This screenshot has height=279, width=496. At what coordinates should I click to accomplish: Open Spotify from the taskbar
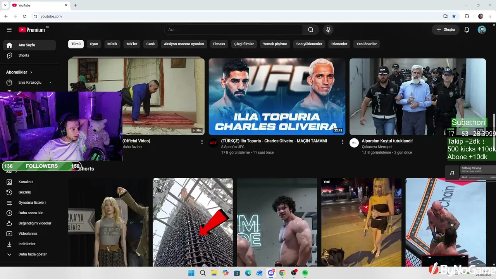click(x=305, y=273)
